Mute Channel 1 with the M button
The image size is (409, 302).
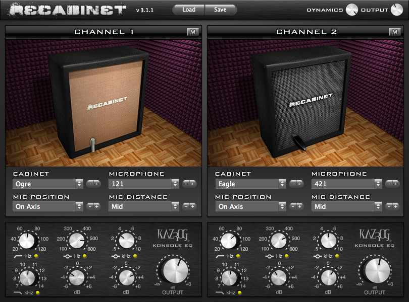[x=193, y=32]
